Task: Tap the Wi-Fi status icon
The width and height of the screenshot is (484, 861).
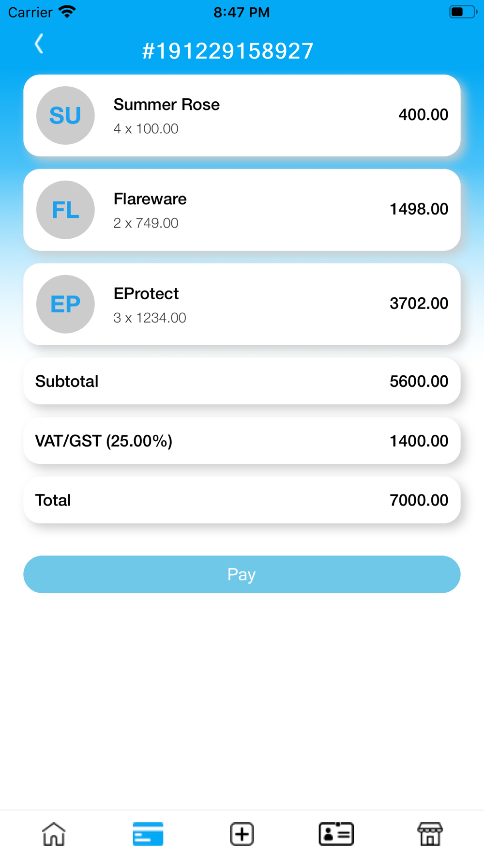Action: point(67,12)
